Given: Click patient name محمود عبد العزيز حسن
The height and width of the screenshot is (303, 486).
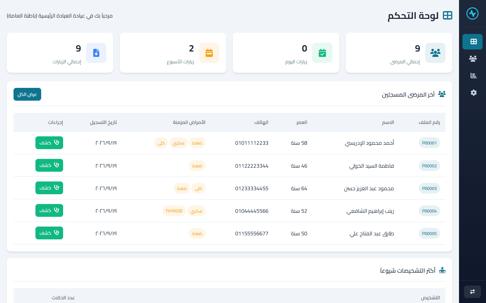Looking at the screenshot, I should point(369,189).
